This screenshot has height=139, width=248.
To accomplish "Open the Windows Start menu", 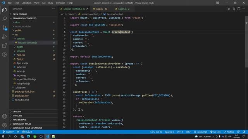I will click(x=3, y=136).
